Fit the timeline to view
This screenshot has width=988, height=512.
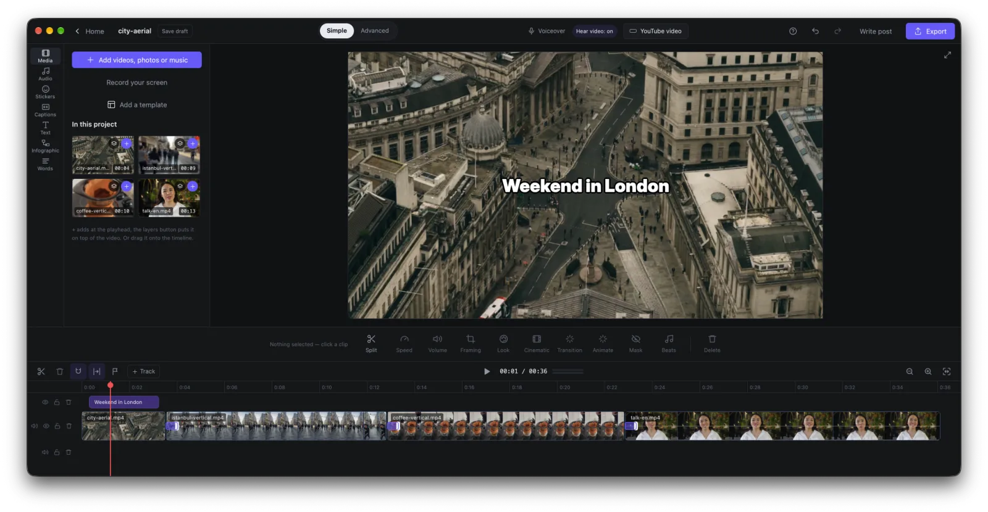947,371
